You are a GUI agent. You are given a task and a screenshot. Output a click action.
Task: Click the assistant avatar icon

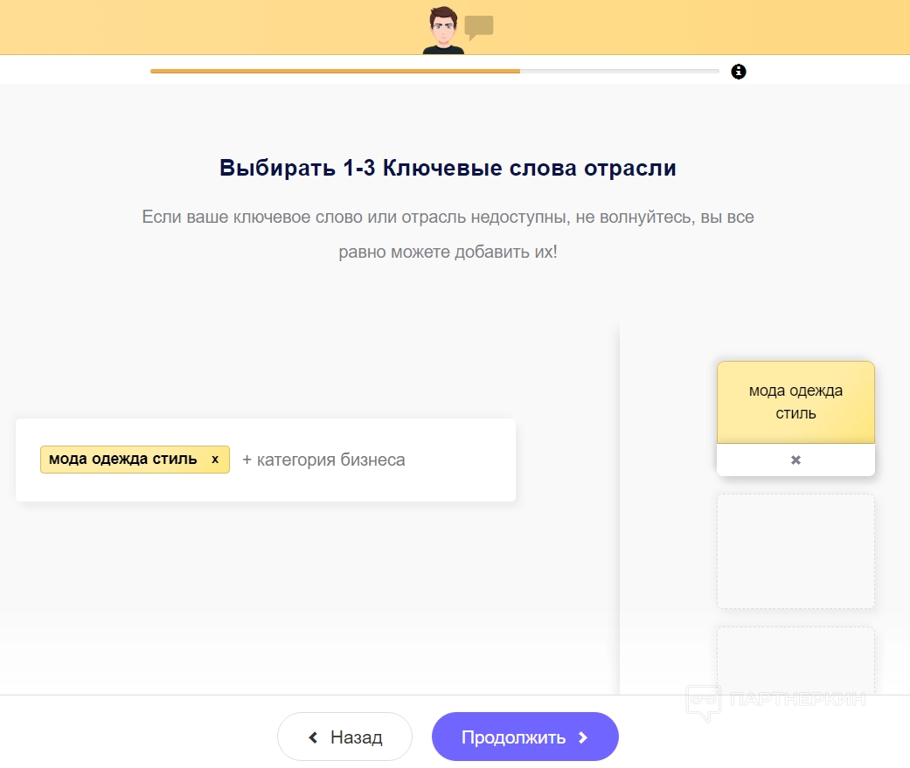[443, 31]
